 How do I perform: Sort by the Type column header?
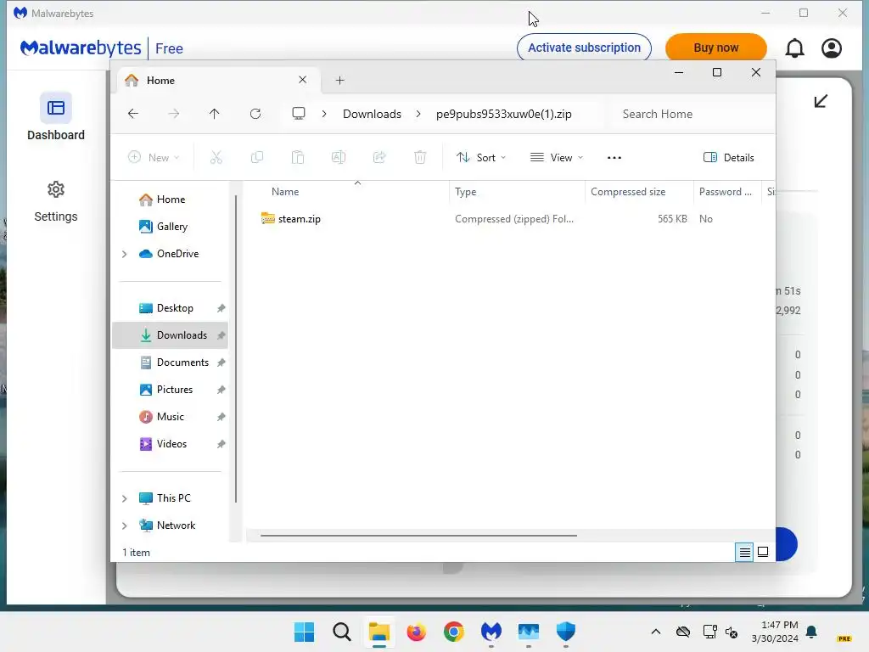click(x=517, y=192)
